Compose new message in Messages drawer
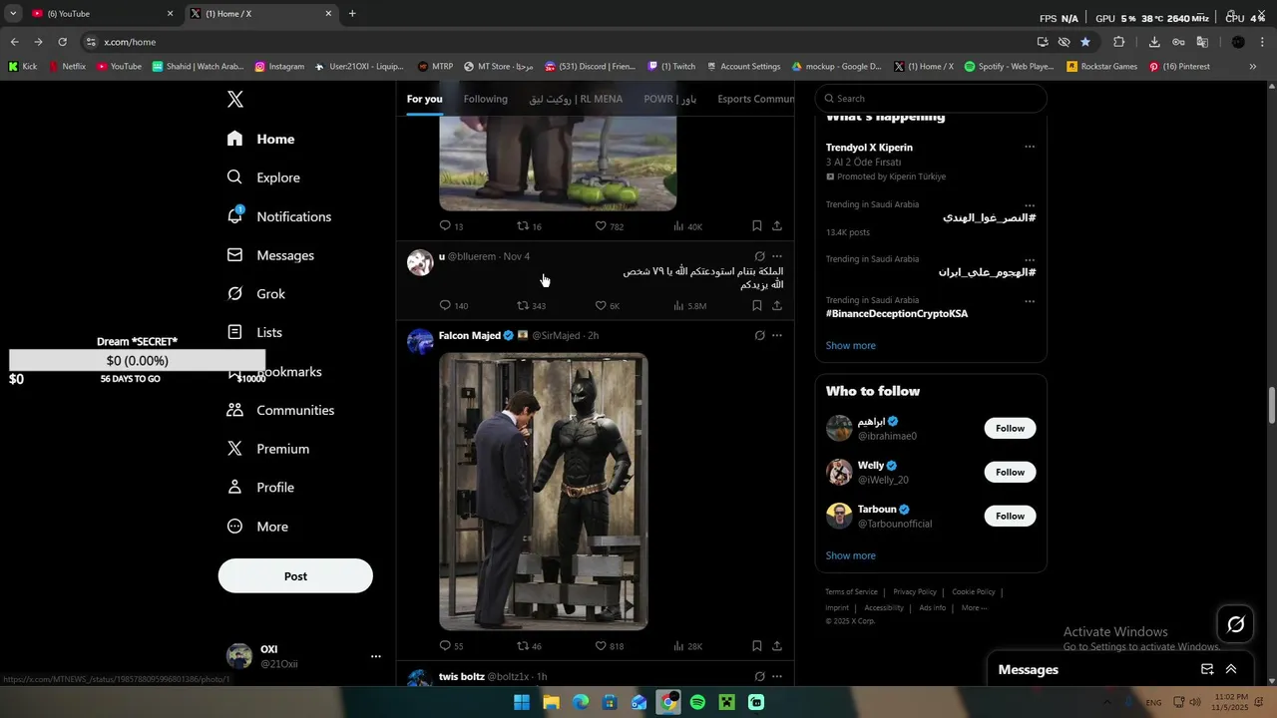Viewport: 1277px width, 718px height. tap(1207, 669)
